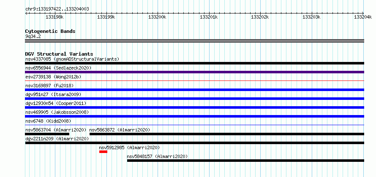Click the black dgv2211n209 variant bar
Image resolution: width=376 pixels, height=177 pixels.
click(195, 143)
